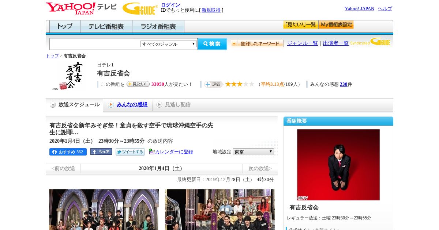Open the right studio cast photo
Image resolution: width=439 pixels, height=230 pixels.
[220, 210]
